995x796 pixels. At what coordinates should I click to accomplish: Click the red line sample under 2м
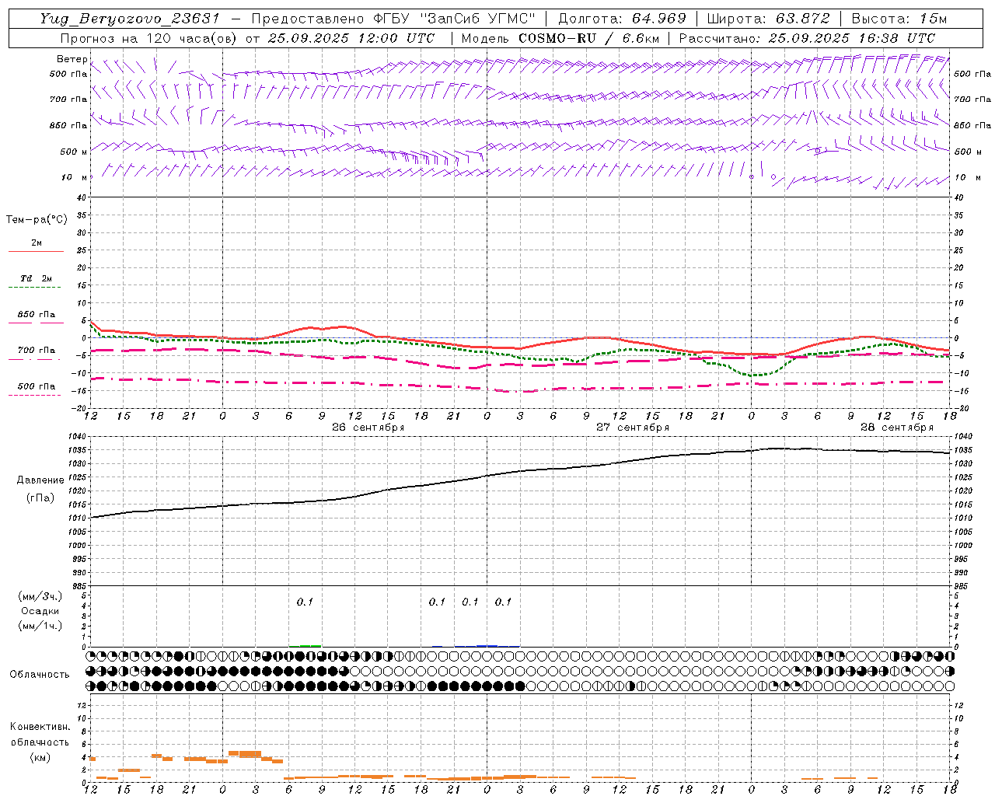(x=36, y=251)
